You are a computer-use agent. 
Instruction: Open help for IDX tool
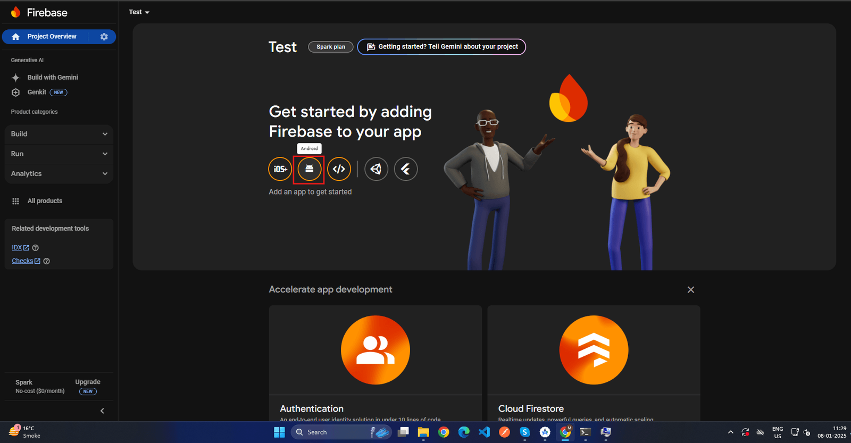click(36, 248)
